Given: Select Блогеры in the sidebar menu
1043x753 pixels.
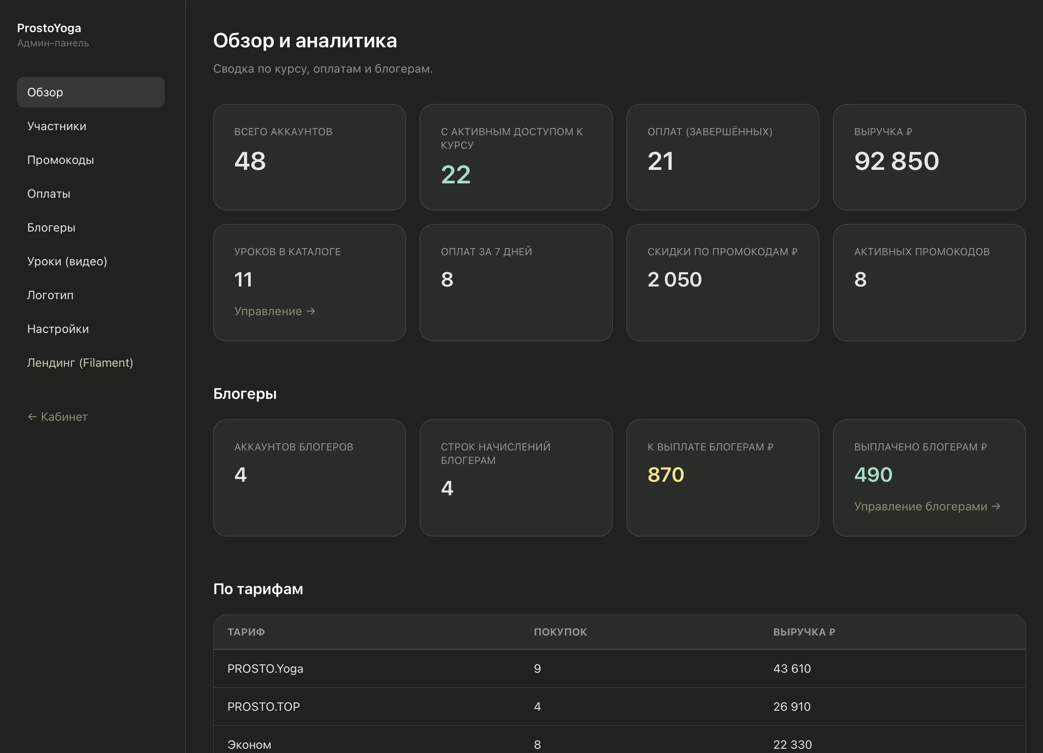Looking at the screenshot, I should (90, 228).
